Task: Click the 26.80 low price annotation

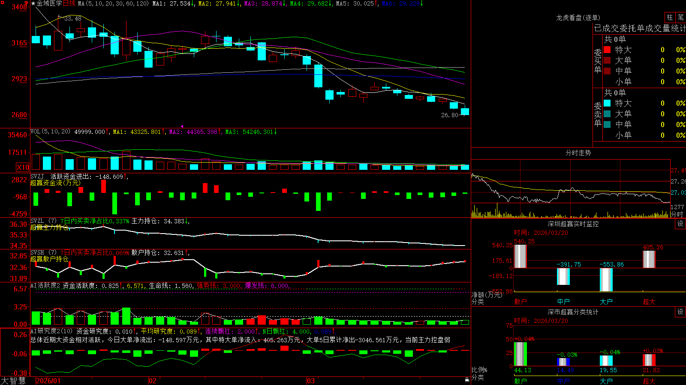Action: (x=450, y=115)
